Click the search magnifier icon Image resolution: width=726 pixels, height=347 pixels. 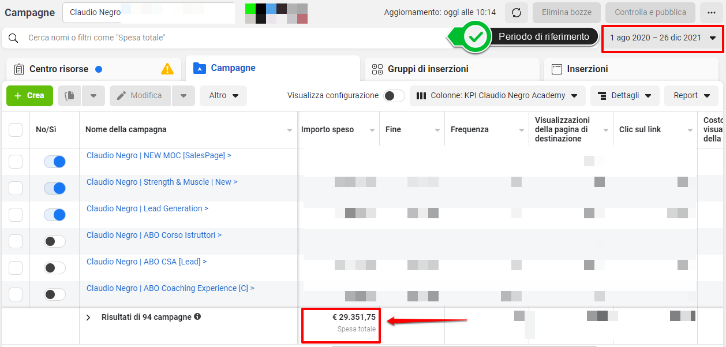coord(13,38)
